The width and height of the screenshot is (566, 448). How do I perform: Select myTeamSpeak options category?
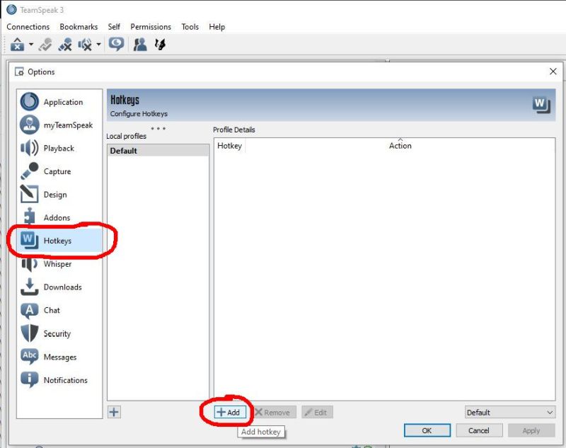click(x=59, y=125)
